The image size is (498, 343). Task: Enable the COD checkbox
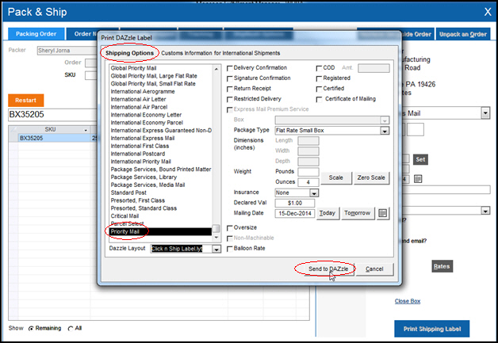[319, 68]
